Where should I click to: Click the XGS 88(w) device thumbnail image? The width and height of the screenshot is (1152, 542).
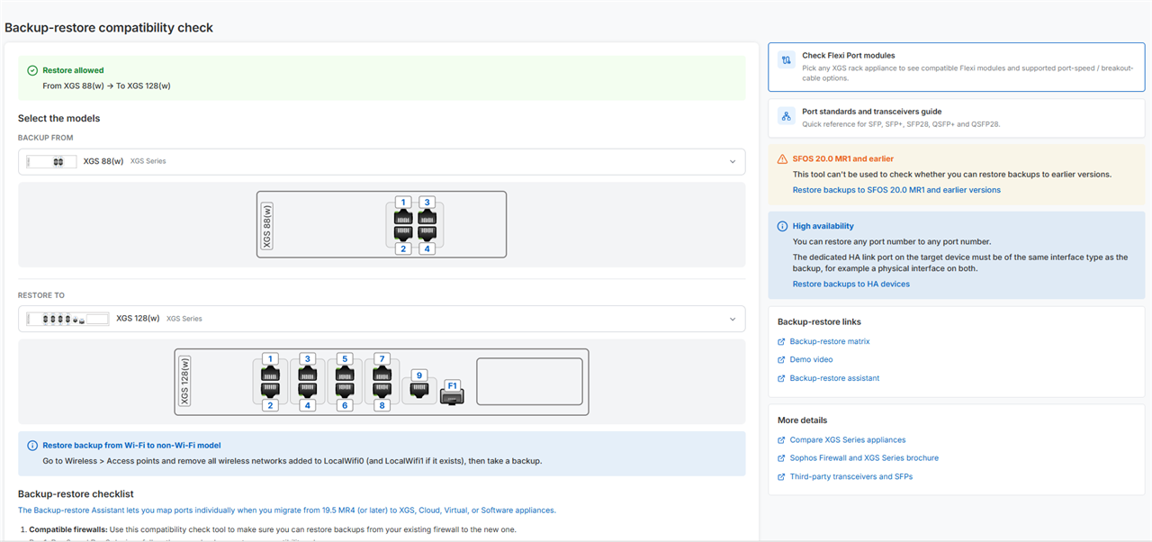pos(51,162)
